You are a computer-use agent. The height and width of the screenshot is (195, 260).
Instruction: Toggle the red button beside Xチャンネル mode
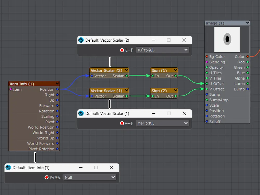click(122, 50)
